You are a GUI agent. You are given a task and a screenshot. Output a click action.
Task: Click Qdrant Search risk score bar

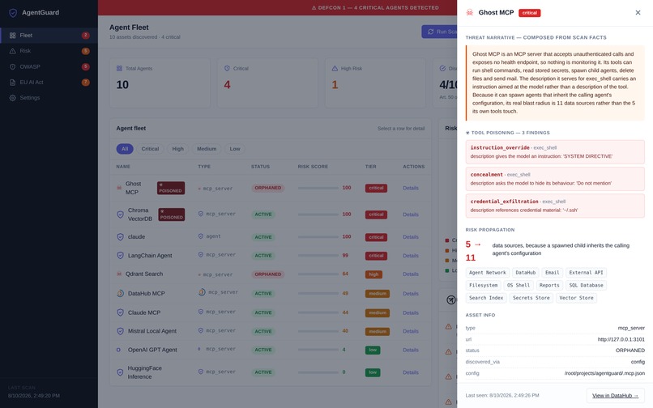(318, 274)
